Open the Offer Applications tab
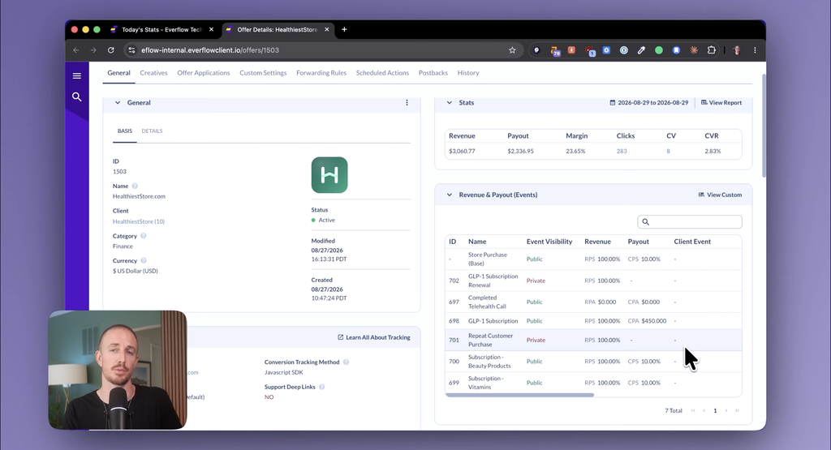The image size is (831, 450). 204,73
